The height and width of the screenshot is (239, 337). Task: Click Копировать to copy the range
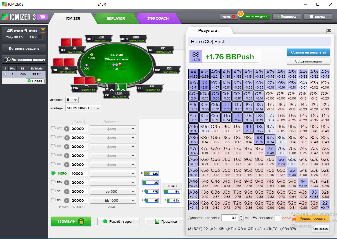(x=320, y=229)
